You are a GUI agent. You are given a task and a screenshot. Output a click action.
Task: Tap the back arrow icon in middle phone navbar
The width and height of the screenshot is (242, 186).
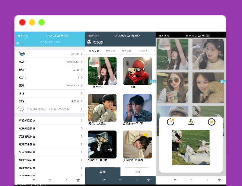pyautogui.click(x=137, y=180)
